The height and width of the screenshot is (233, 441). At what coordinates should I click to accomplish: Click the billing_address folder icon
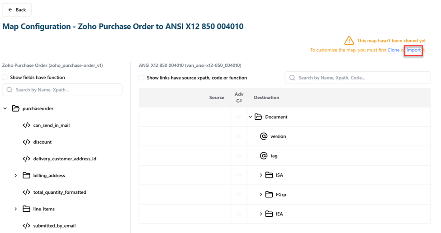[x=26, y=176]
